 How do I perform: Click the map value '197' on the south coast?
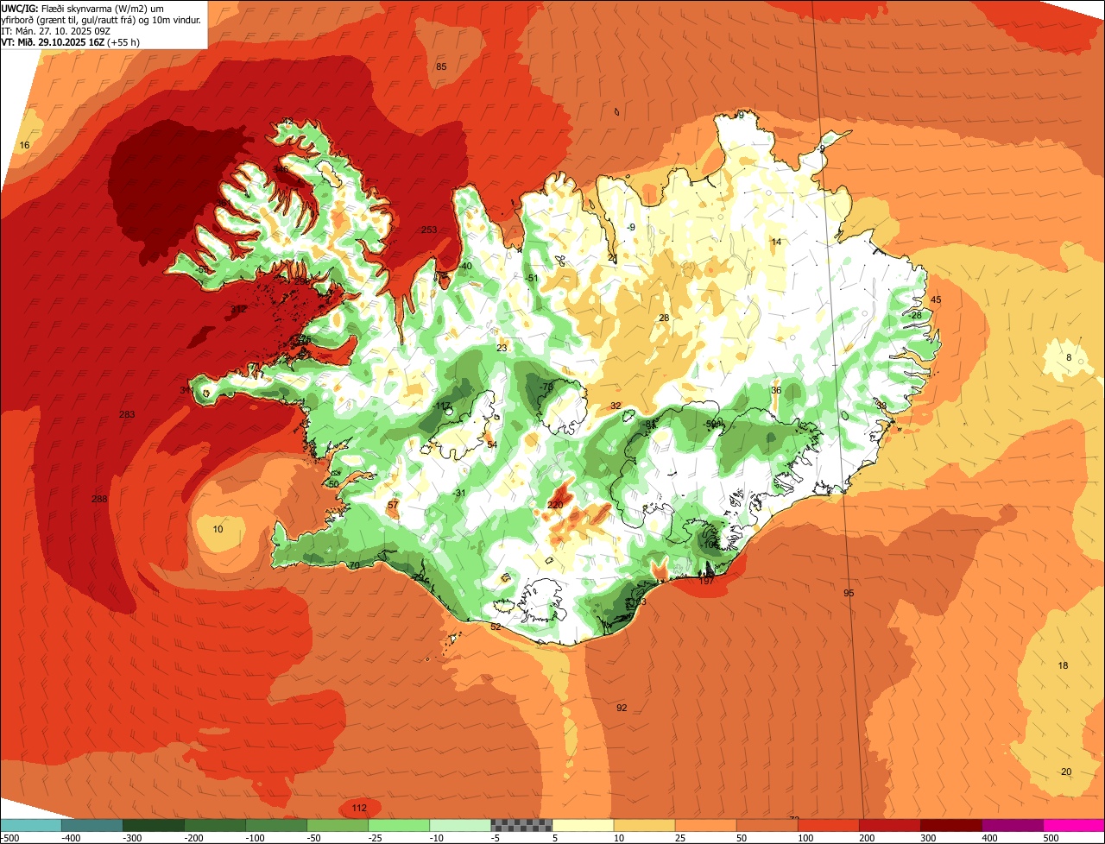pyautogui.click(x=706, y=581)
